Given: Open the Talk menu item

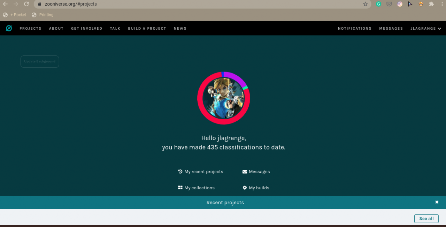Looking at the screenshot, I should (x=115, y=29).
